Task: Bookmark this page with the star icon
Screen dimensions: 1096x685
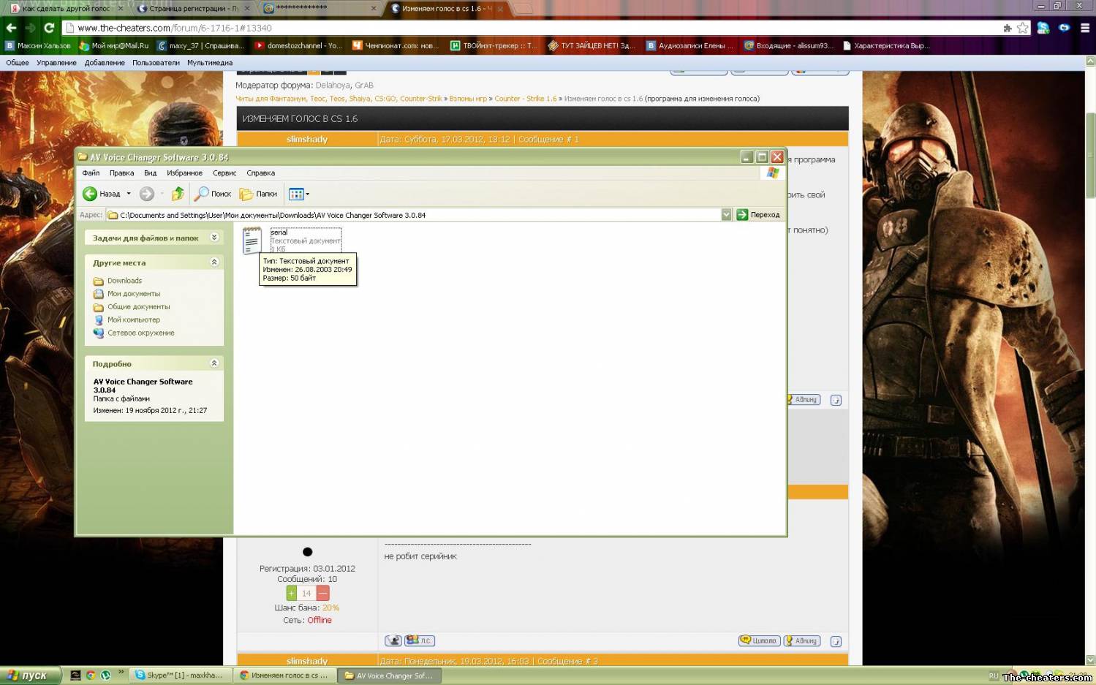Action: click(1022, 28)
